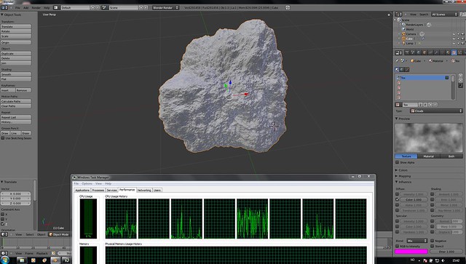This screenshot has height=264, width=466.
Task: Open the Object Mode dropdown
Action: (59, 234)
